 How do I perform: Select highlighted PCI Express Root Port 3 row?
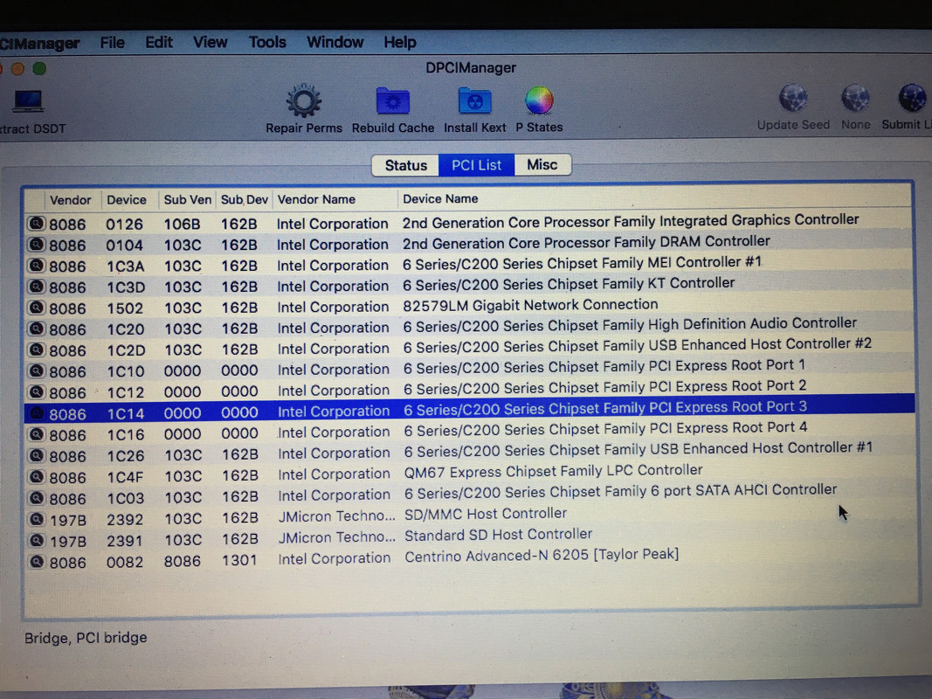468,412
